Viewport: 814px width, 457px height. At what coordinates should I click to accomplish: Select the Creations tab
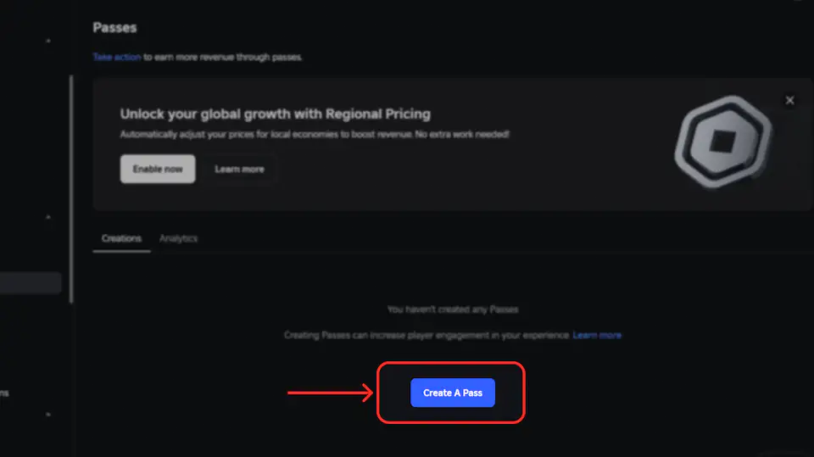pyautogui.click(x=121, y=238)
